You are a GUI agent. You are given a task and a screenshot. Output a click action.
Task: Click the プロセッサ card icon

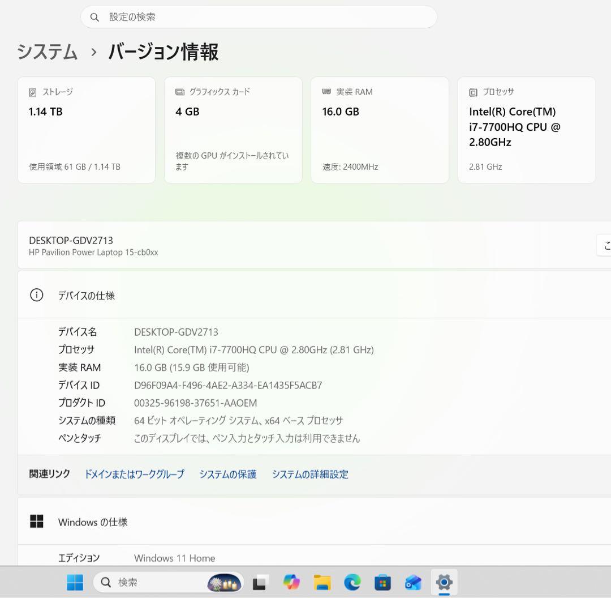[473, 92]
